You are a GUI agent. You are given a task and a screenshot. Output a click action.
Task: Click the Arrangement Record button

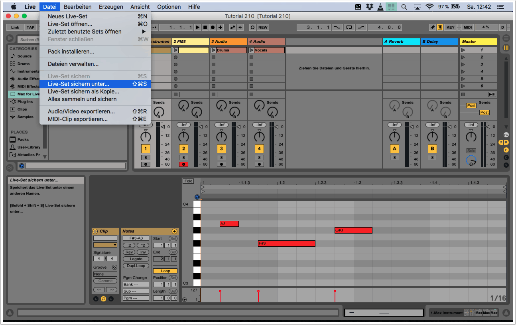(213, 27)
